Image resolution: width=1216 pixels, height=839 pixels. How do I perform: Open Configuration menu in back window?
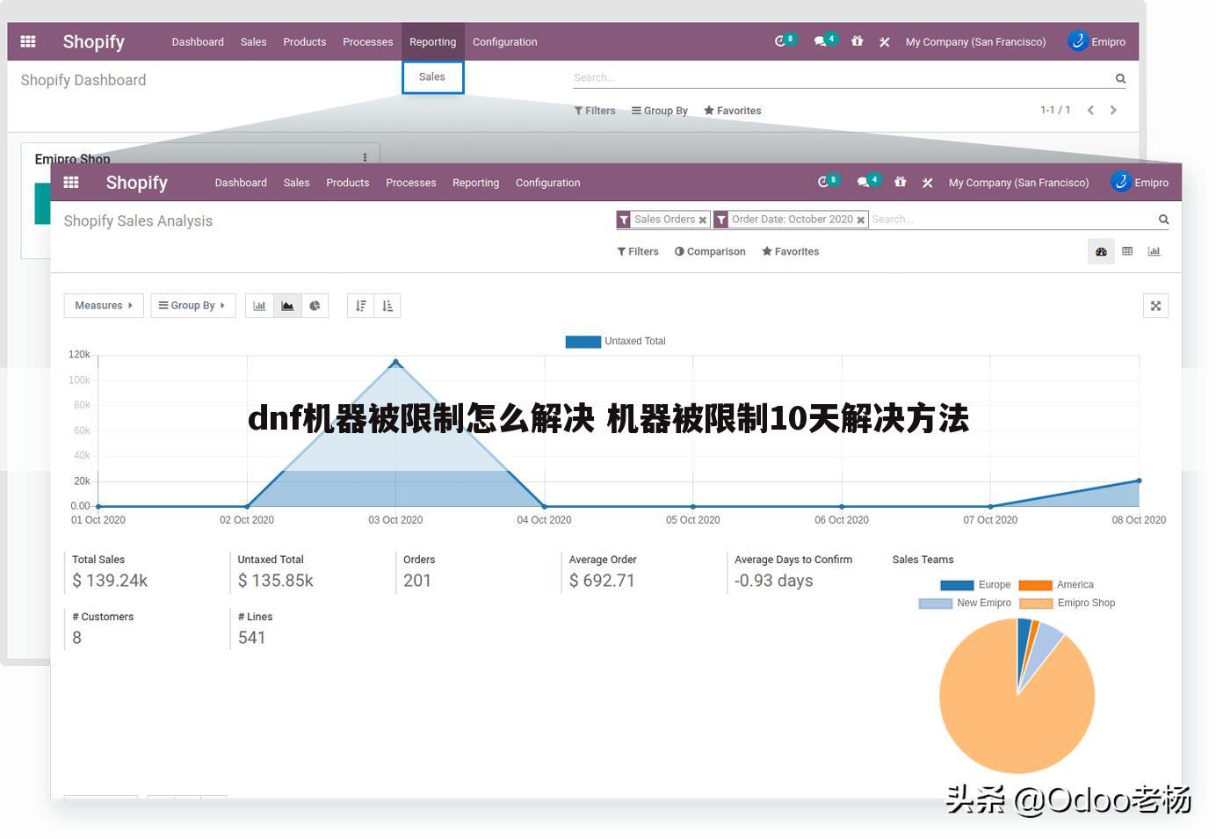(x=504, y=41)
